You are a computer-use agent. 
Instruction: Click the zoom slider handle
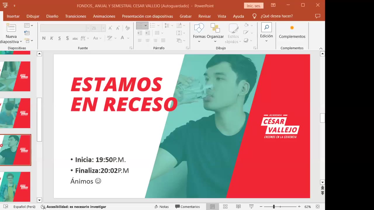[x=274, y=206]
